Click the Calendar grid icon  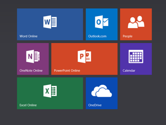(x=136, y=57)
